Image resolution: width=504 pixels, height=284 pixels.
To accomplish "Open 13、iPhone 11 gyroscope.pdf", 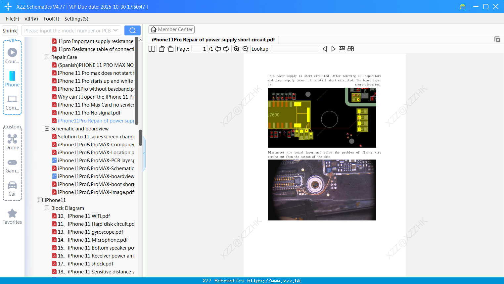I will pos(88,232).
